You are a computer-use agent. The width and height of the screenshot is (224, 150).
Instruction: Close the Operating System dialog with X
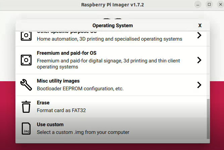(x=200, y=26)
